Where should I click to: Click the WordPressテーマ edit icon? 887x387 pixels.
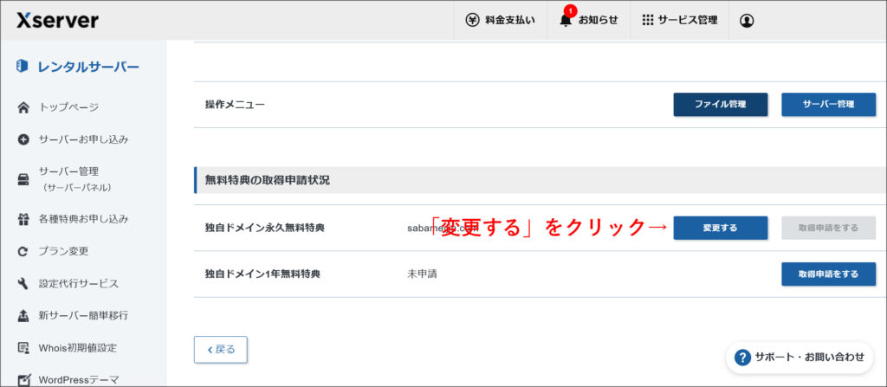(x=23, y=380)
